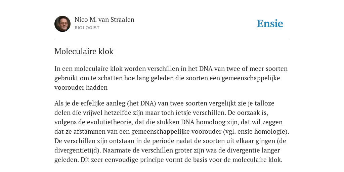
Task: Select the BIOLOGIST label under the author name
Action: (x=87, y=28)
